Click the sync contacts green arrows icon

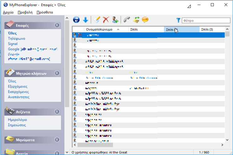point(136,20)
